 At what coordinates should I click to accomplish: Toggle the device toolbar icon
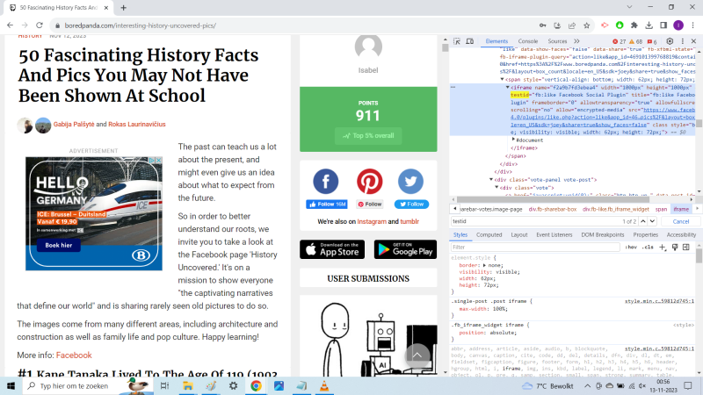click(469, 41)
